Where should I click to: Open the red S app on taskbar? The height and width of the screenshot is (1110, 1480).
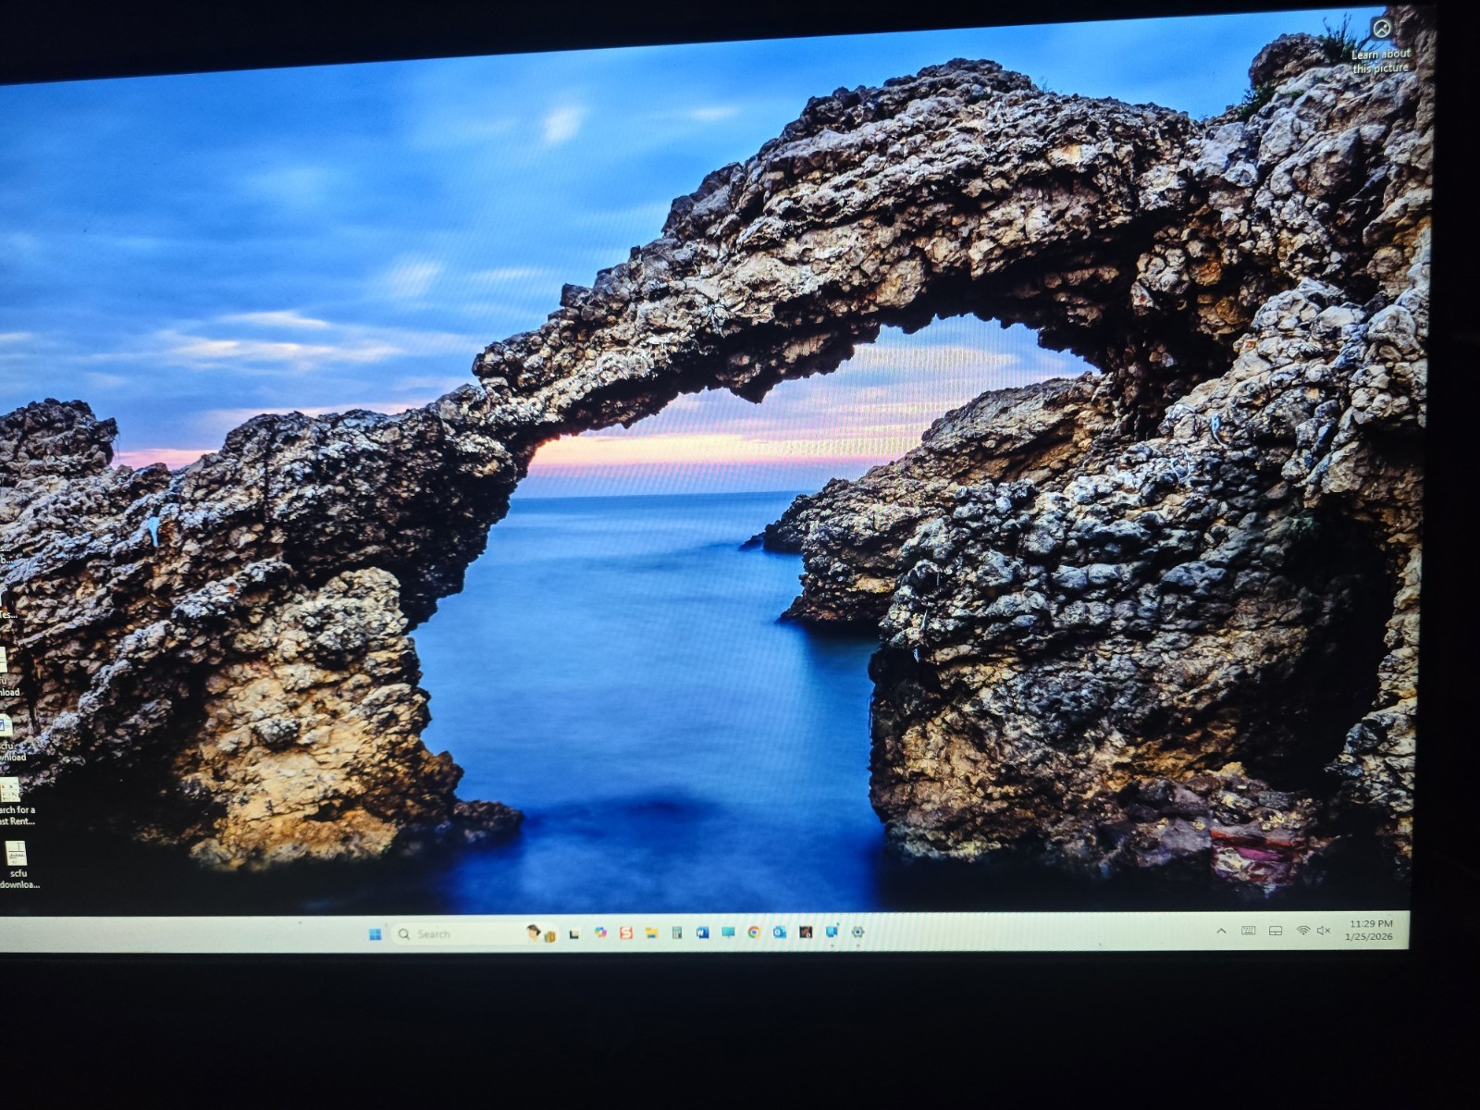tap(626, 932)
